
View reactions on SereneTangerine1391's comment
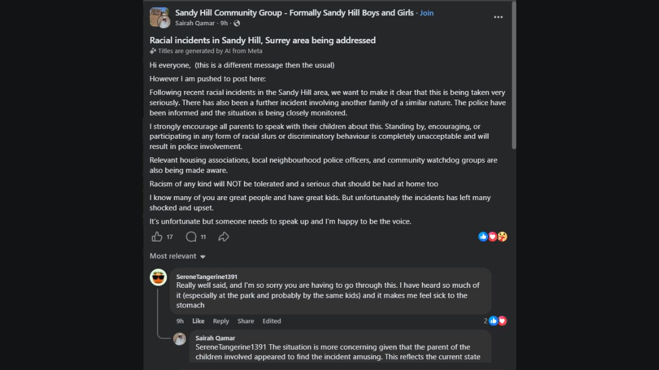495,321
